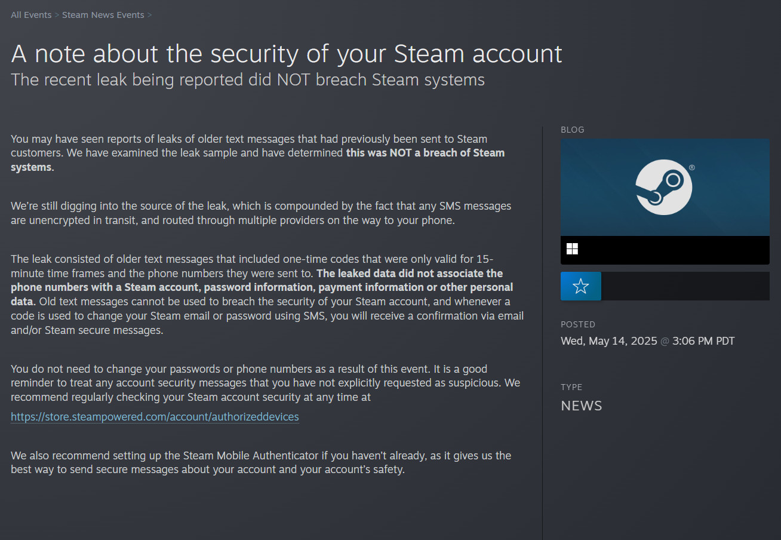Click the NEWS type label
Viewport: 781px width, 540px height.
[582, 406]
